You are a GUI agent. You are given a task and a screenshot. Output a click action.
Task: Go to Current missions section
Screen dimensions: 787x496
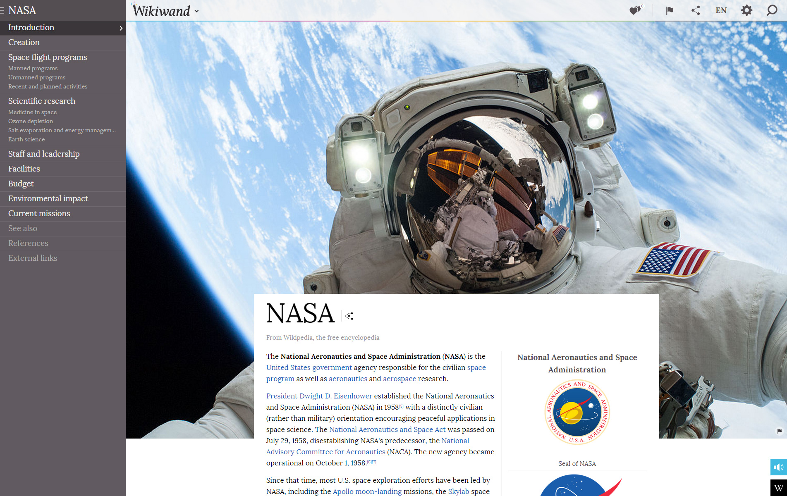pyautogui.click(x=63, y=214)
